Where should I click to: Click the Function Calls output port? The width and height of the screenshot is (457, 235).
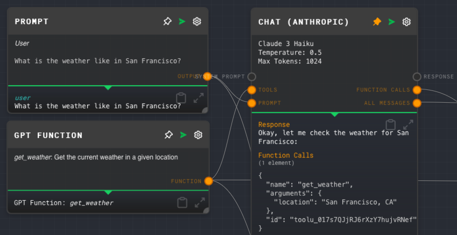coord(417,90)
